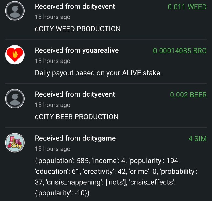Open the youarealive sender name
This screenshot has height=201, width=212.
[100, 50]
